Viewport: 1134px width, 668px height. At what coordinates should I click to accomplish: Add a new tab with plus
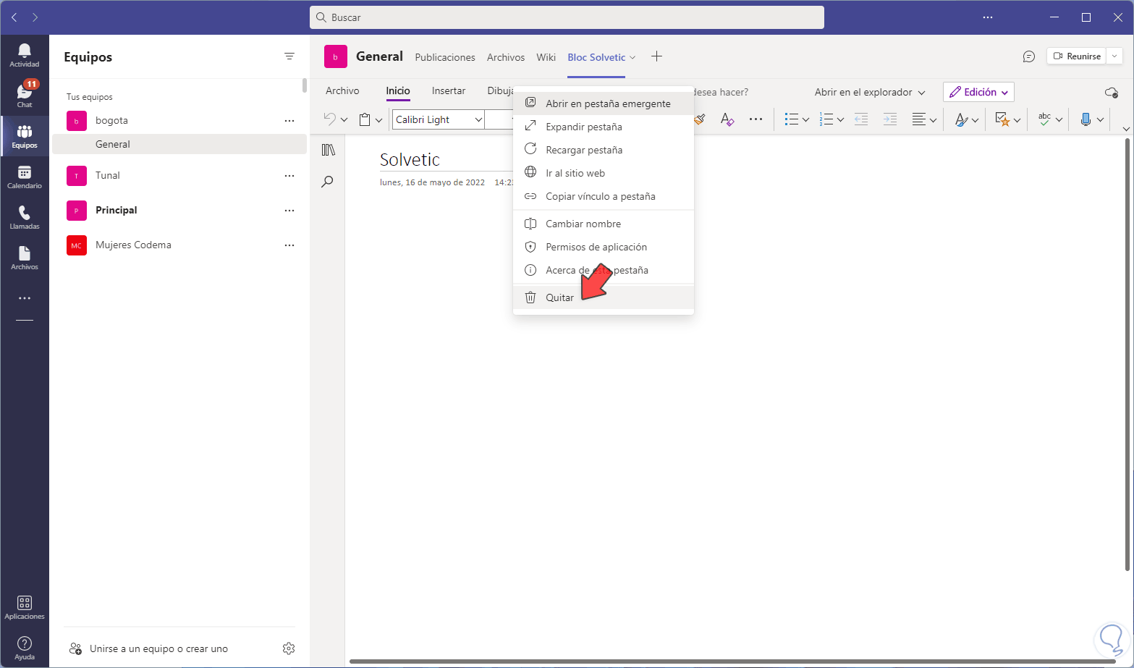tap(656, 56)
